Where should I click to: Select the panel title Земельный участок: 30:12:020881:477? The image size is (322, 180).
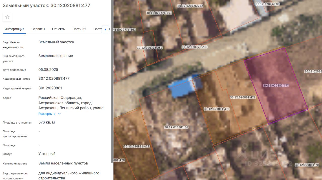click(x=47, y=5)
